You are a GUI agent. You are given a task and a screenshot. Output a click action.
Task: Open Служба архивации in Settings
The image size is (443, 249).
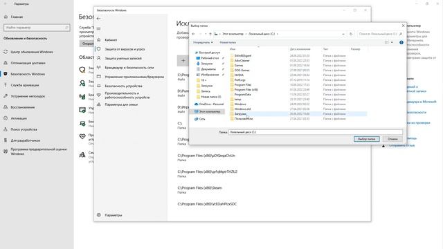click(x=25, y=85)
